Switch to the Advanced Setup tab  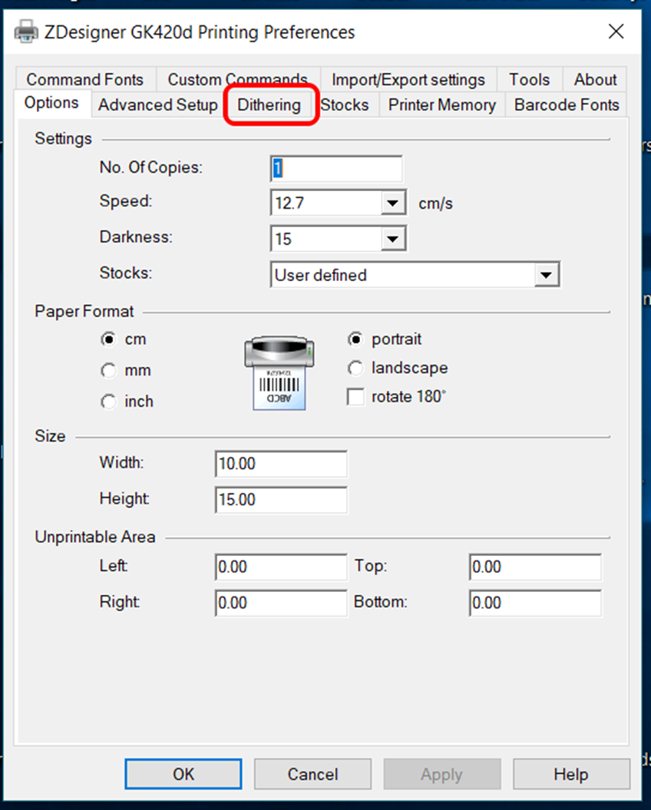(157, 105)
